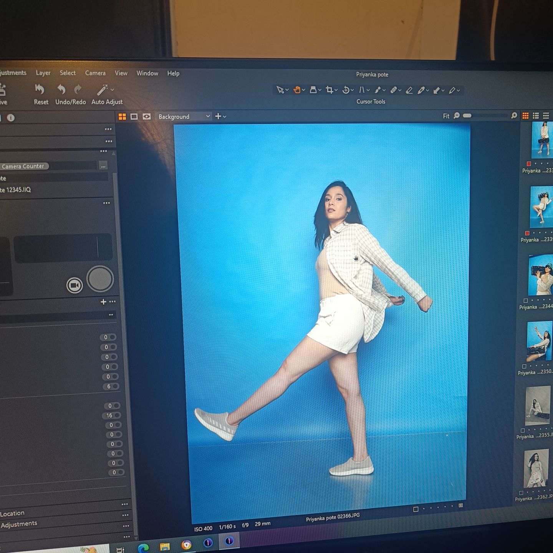
Task: Activate the Crop tool
Action: coord(329,90)
